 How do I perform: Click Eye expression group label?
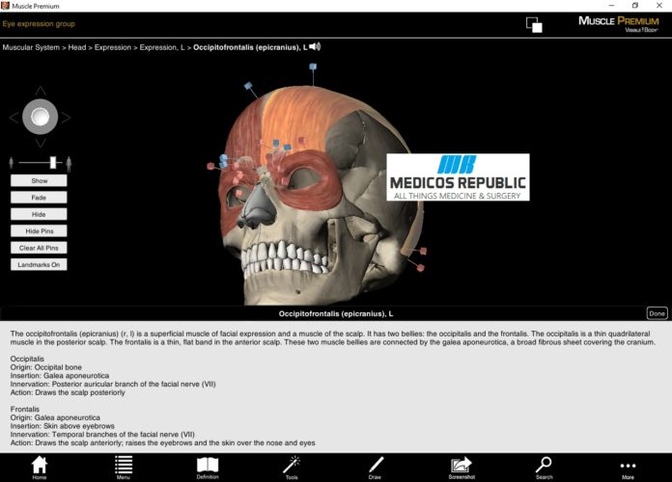click(x=39, y=24)
